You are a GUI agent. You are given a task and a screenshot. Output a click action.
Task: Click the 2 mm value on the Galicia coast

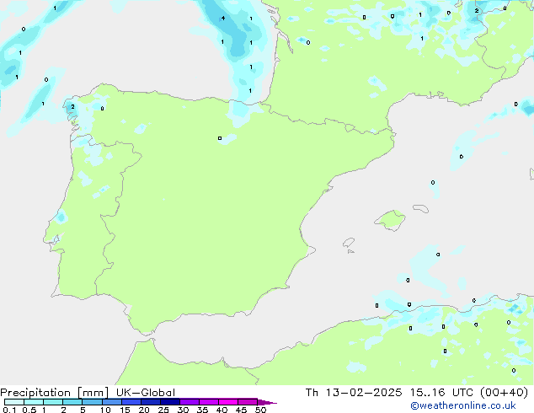pos(72,107)
